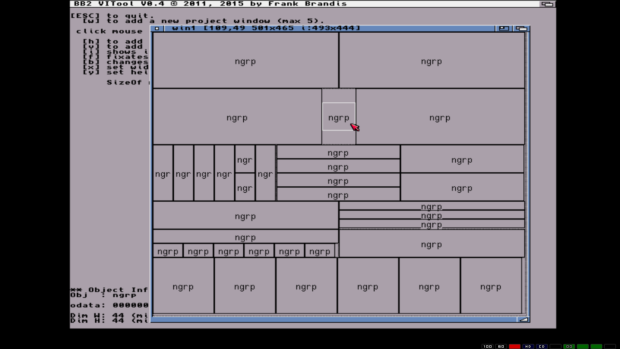Select the leftmost ngrp box in bottom row

(183, 286)
